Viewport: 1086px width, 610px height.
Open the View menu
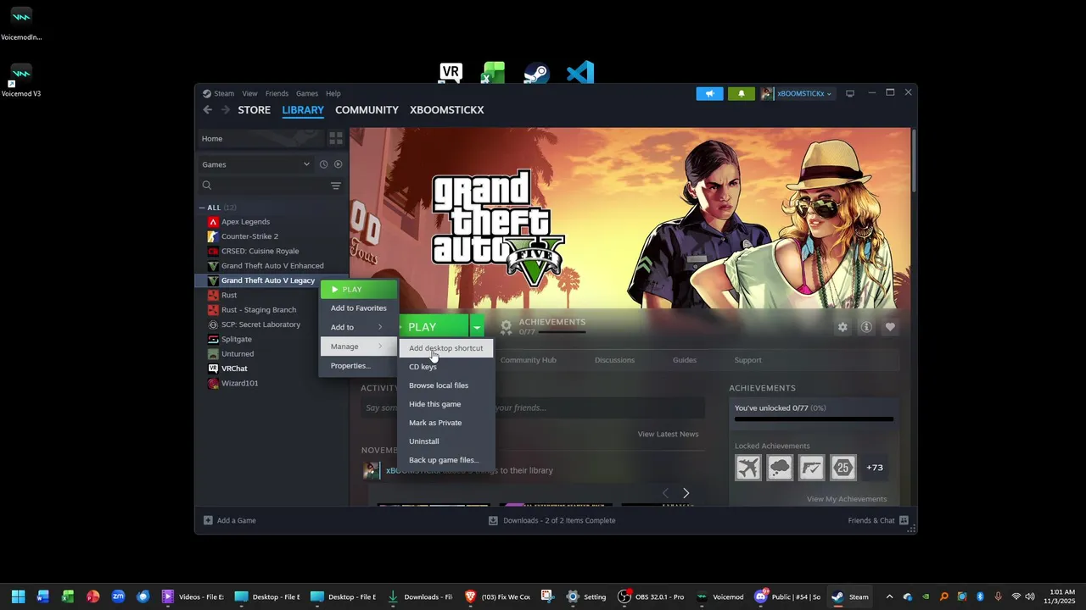(249, 93)
